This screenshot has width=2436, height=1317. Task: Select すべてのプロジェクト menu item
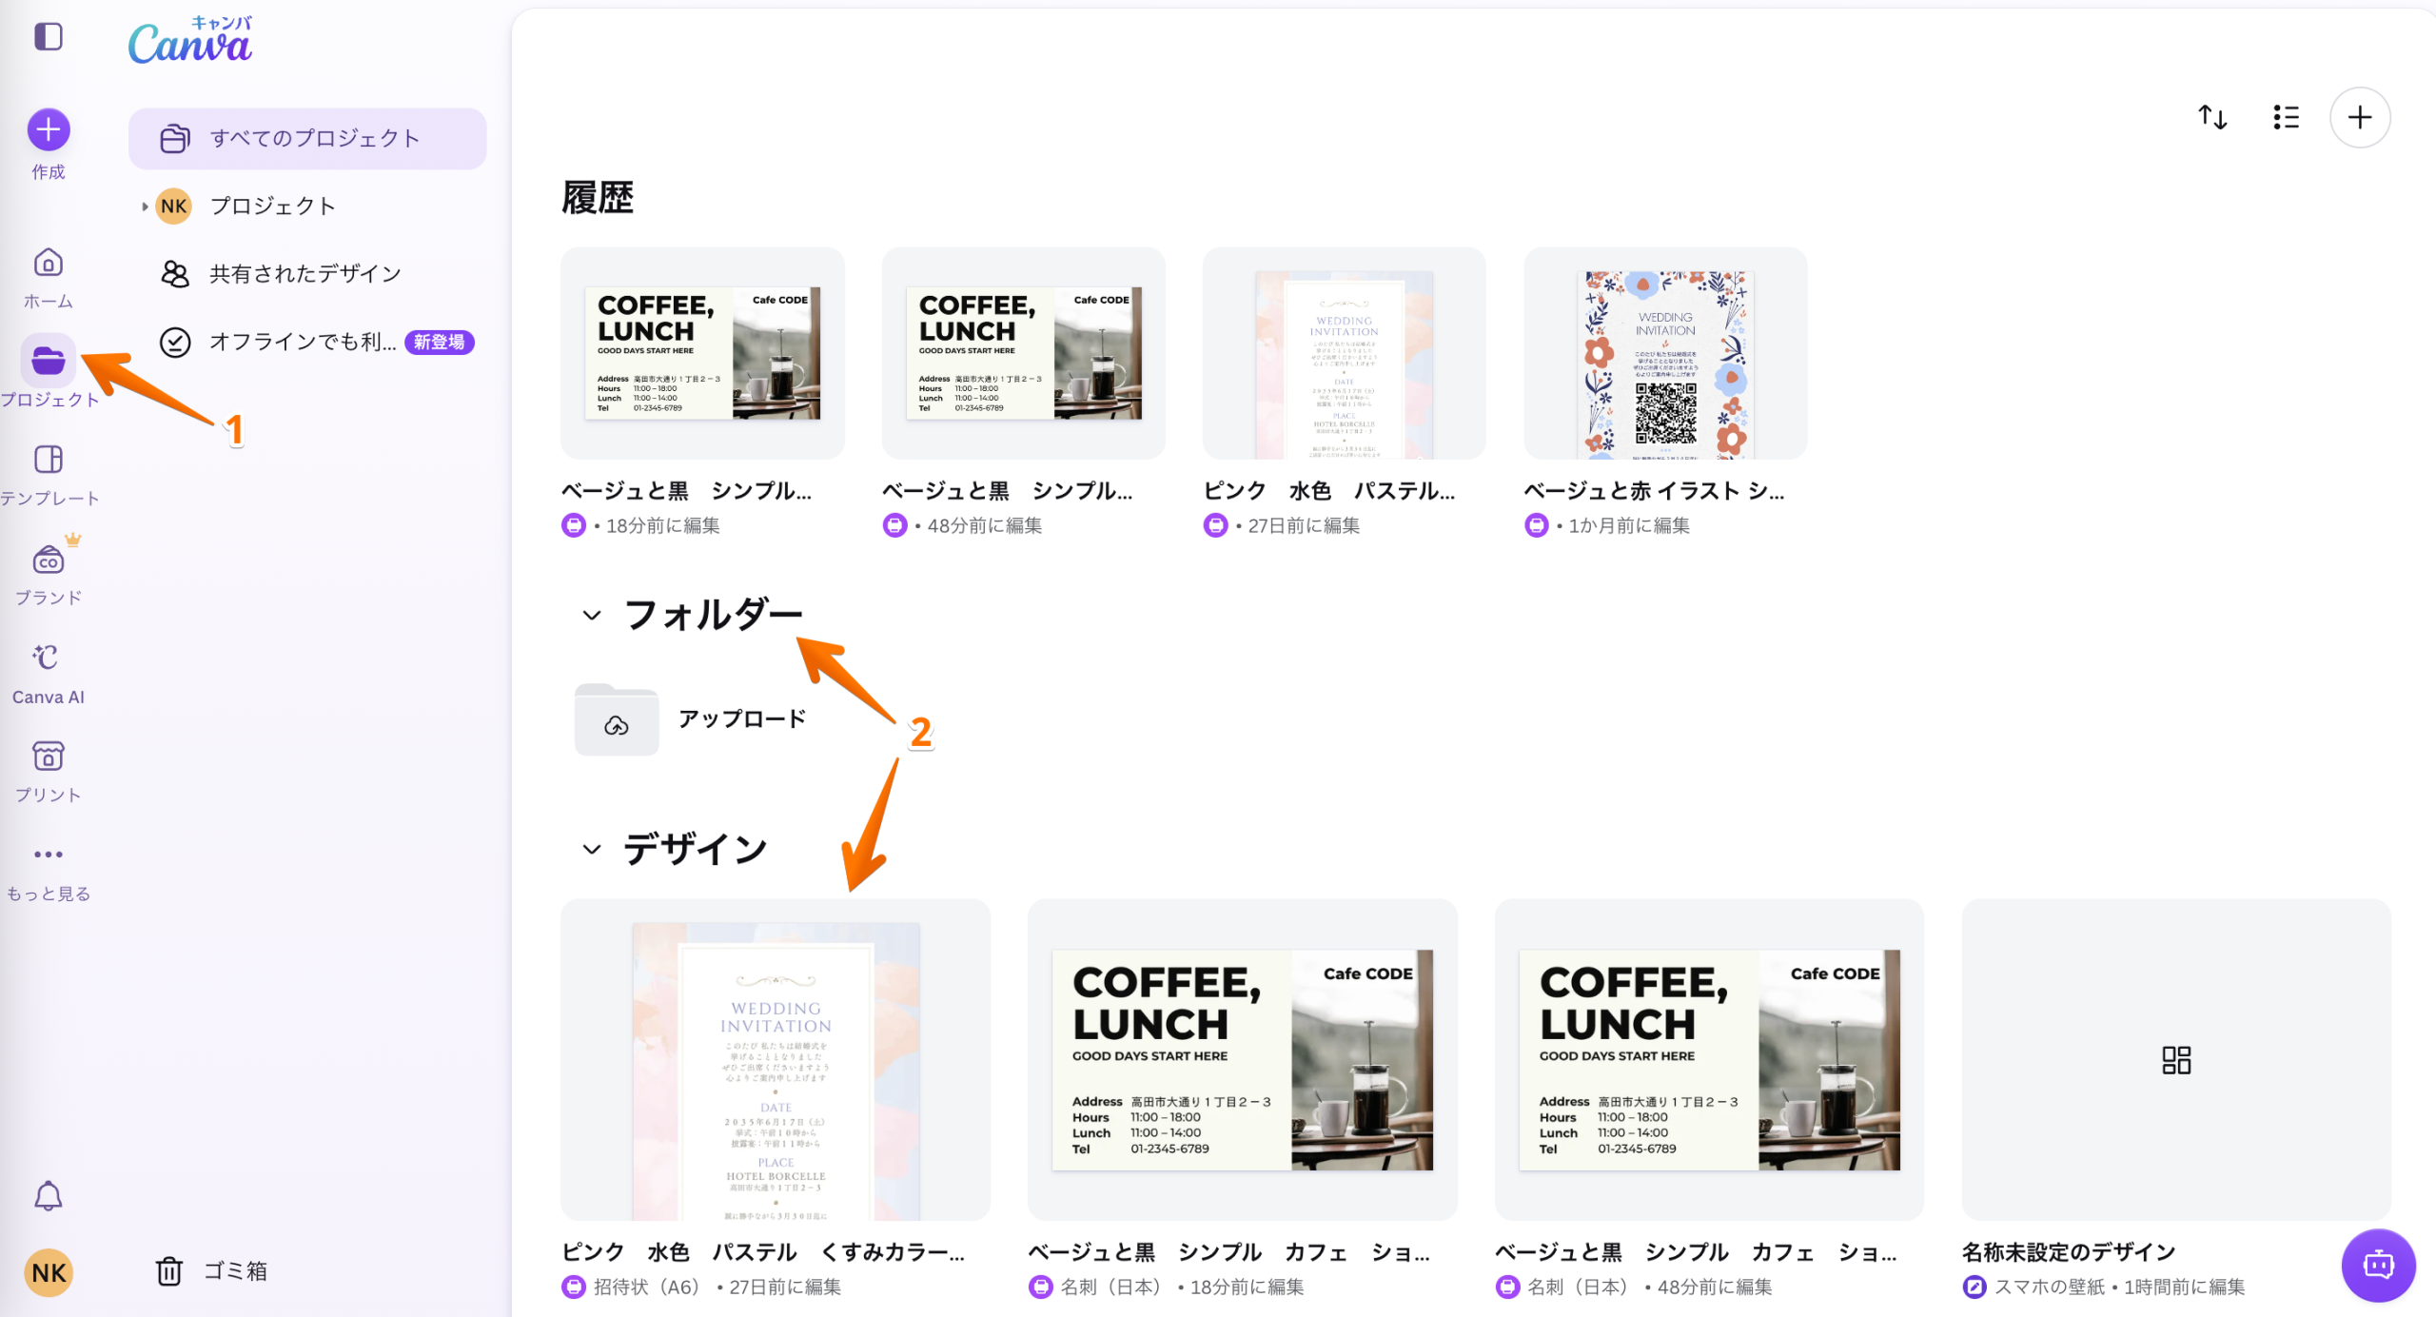tap(307, 138)
